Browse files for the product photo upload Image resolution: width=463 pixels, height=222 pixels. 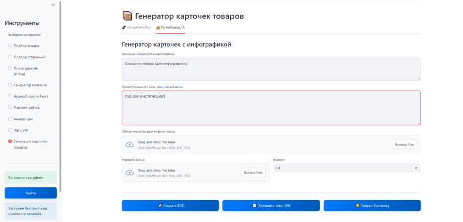405,145
